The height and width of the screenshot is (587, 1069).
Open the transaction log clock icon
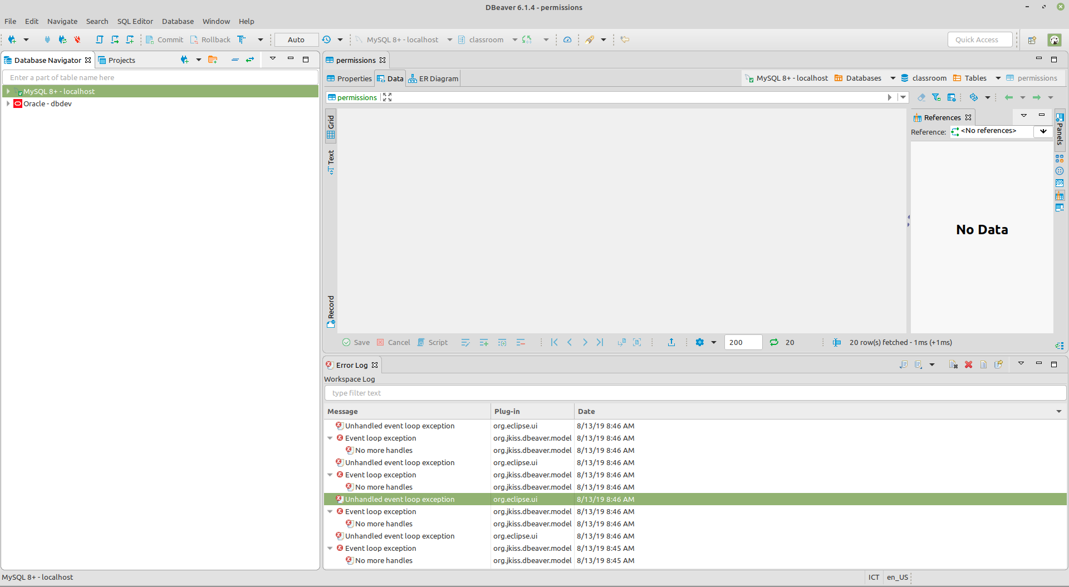(326, 40)
